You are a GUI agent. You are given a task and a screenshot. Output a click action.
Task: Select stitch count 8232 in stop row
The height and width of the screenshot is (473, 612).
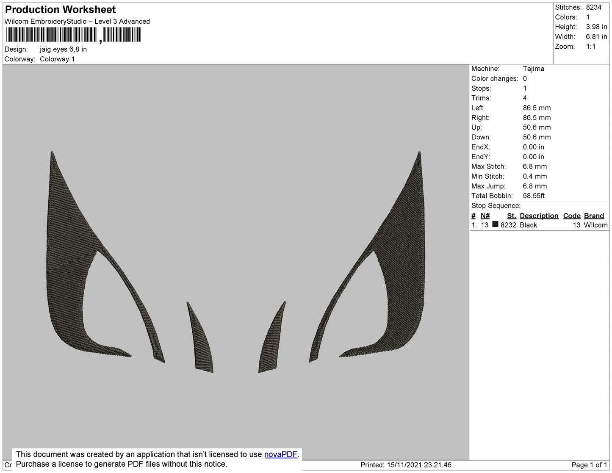[508, 225]
